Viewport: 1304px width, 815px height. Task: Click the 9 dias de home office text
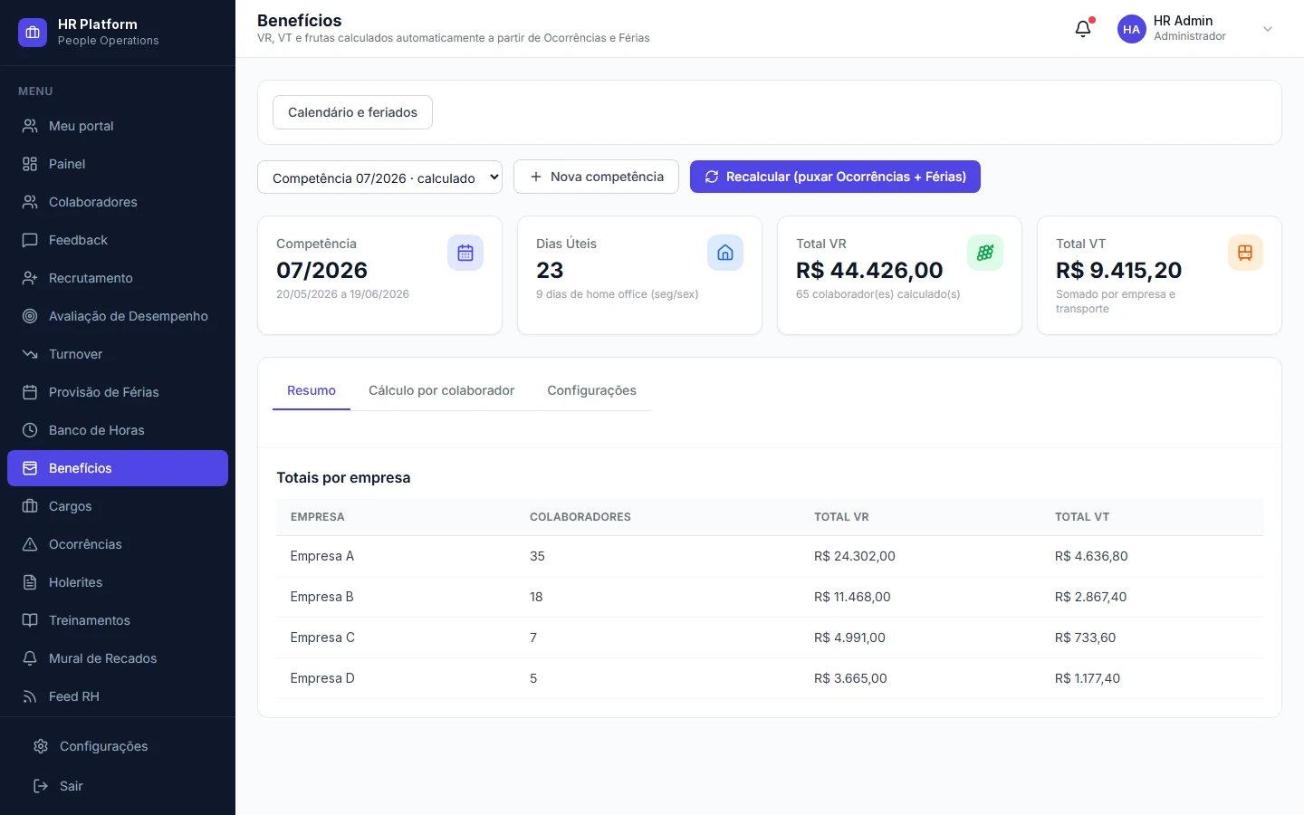tap(617, 294)
